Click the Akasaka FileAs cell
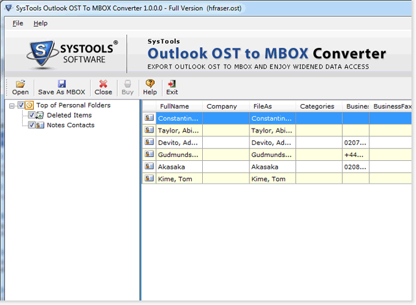The height and width of the screenshot is (305, 416). tap(272, 167)
